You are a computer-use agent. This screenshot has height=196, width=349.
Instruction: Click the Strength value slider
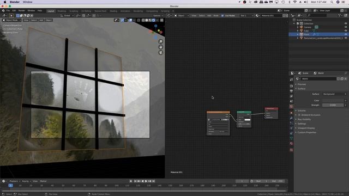[333, 105]
